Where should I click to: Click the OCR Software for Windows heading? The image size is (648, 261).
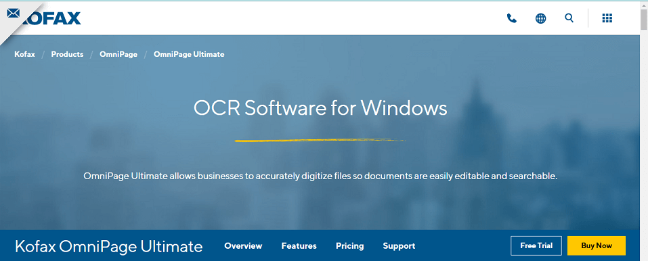(320, 108)
